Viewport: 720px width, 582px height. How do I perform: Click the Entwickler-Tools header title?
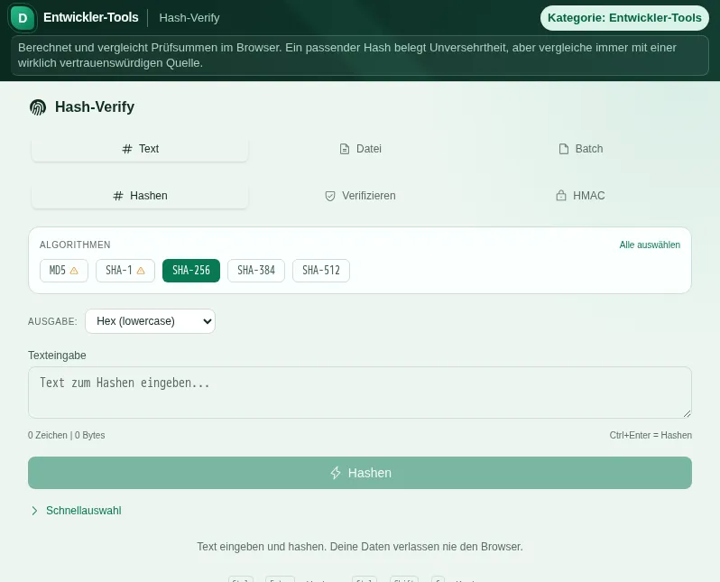point(91,17)
